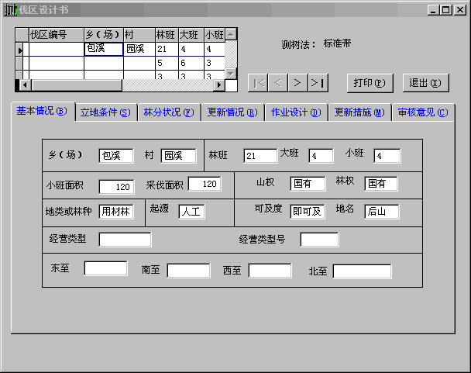
Task: Click the 南至 input field
Action: pos(189,271)
